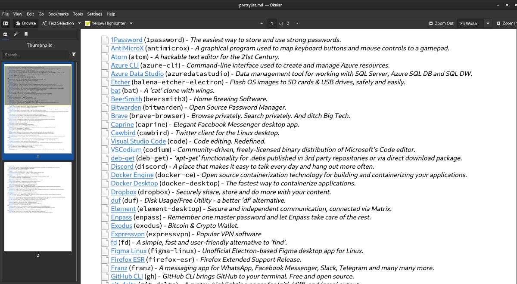517x284 pixels.
Task: Follow the Azure Data Studio link
Action: (x=137, y=74)
